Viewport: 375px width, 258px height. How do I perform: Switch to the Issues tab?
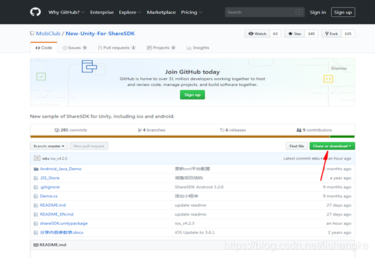point(74,48)
